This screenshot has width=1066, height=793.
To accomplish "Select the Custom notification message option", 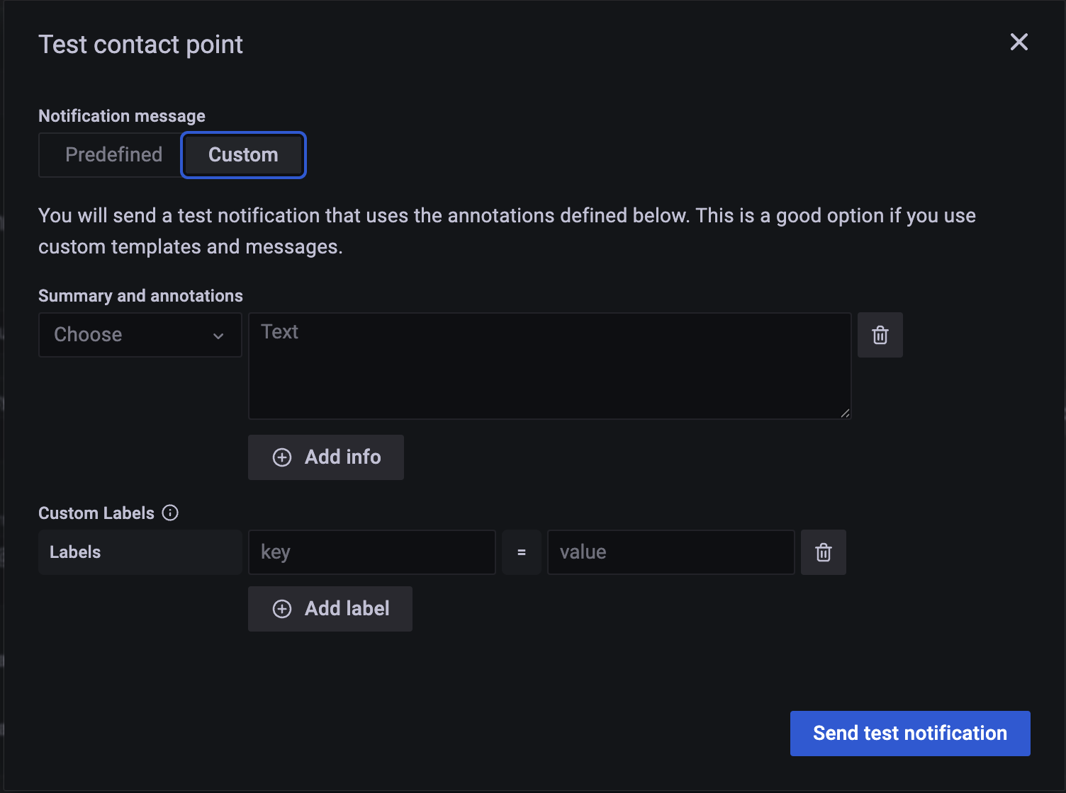I will (243, 155).
